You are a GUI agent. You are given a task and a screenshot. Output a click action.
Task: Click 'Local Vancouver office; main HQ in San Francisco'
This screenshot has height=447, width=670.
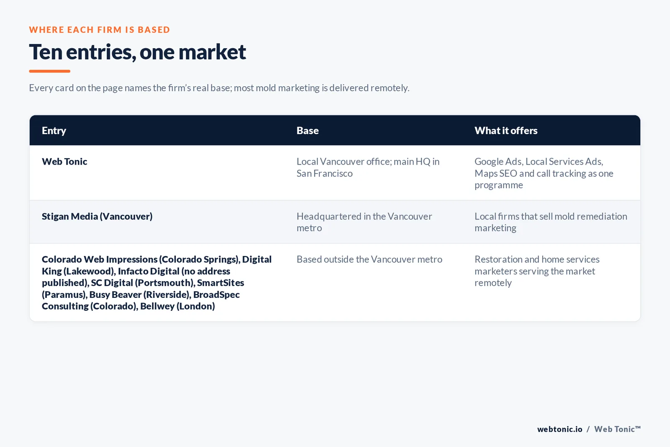pos(368,168)
